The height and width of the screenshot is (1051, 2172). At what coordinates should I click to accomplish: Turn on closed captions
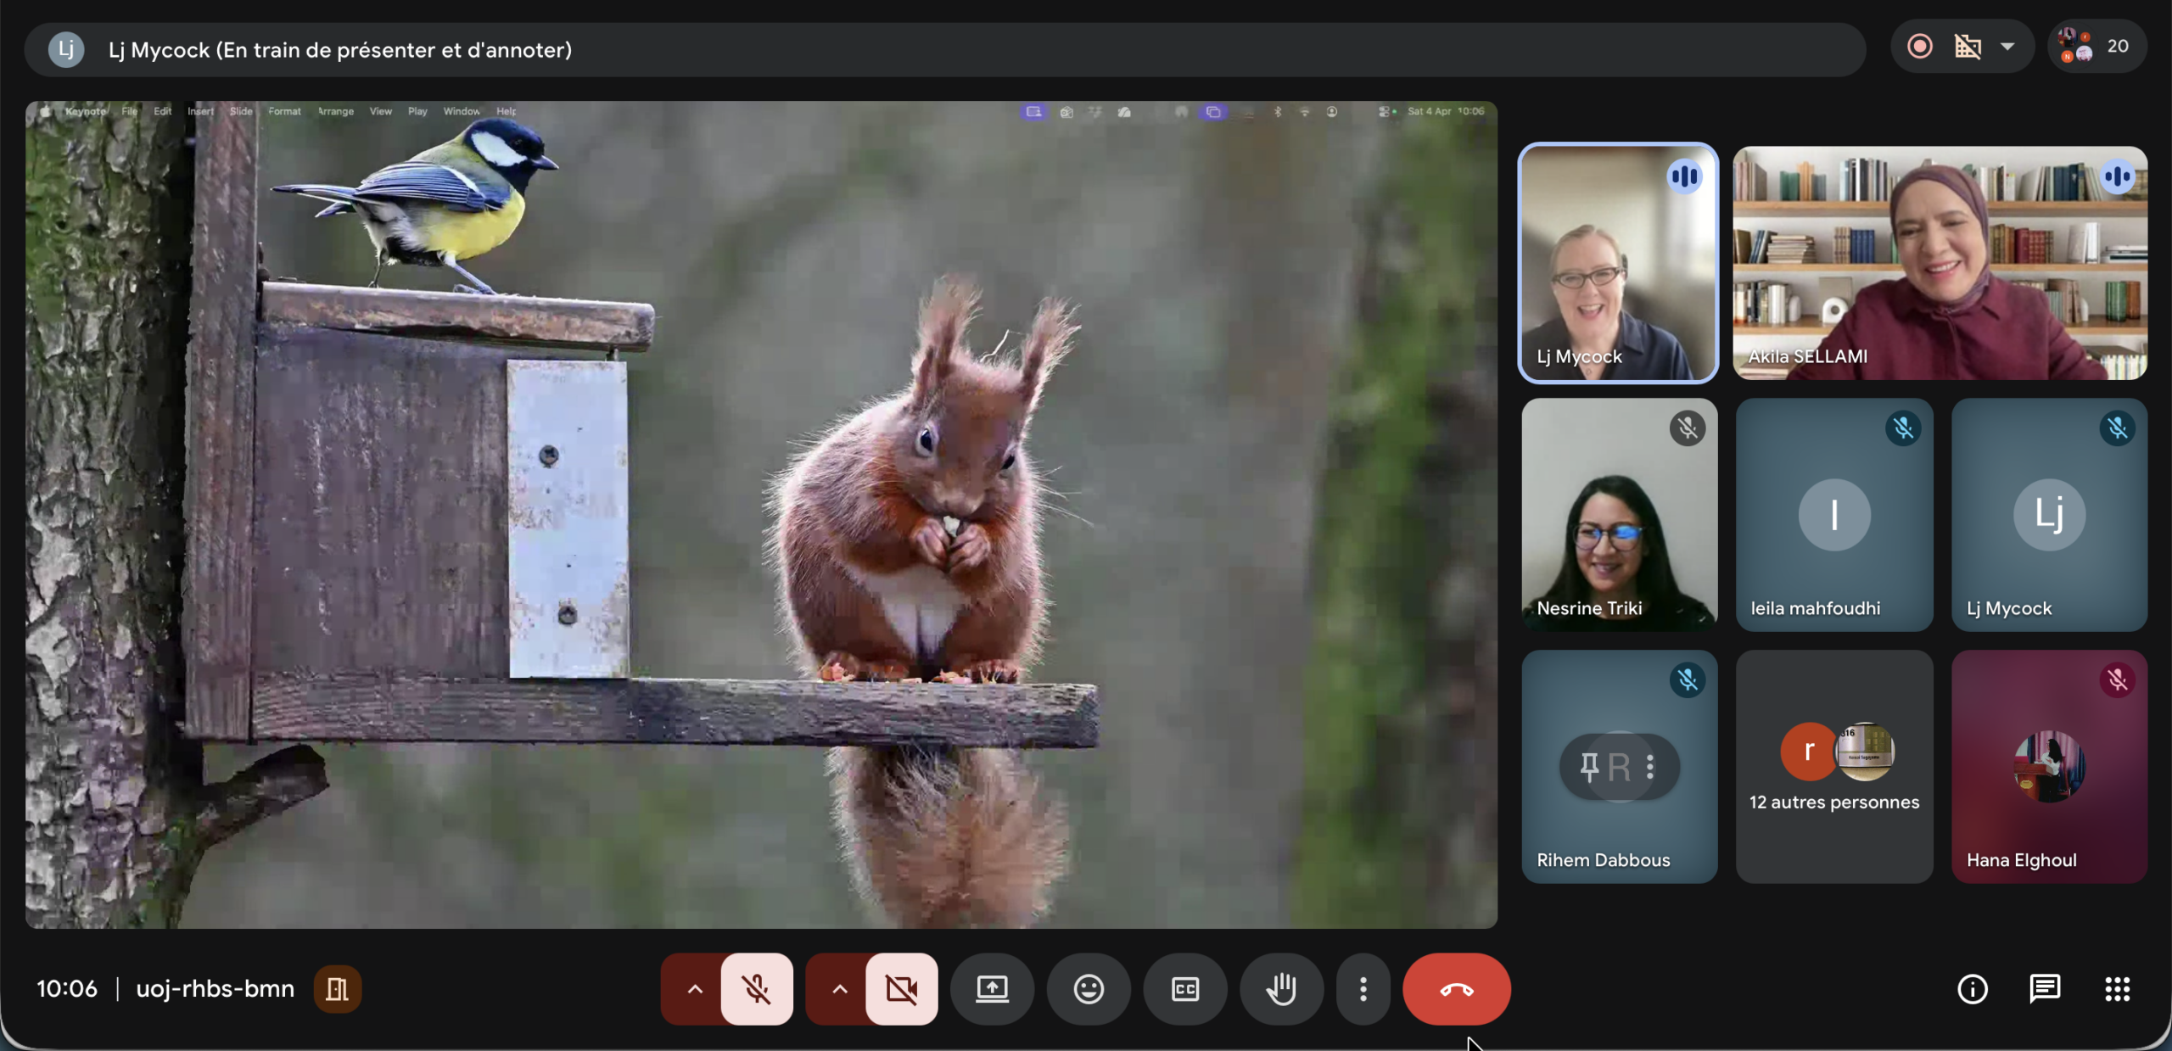point(1185,989)
